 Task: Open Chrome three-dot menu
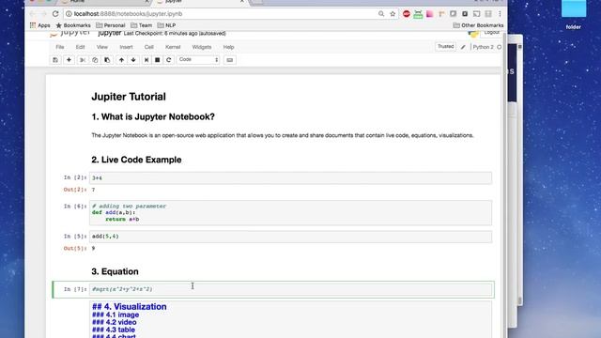tap(500, 14)
